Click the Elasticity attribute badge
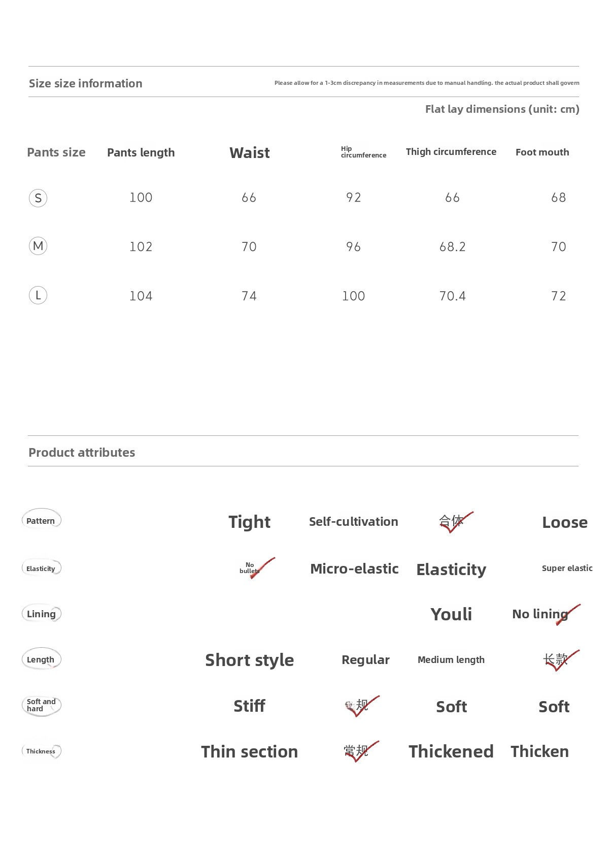 [41, 568]
